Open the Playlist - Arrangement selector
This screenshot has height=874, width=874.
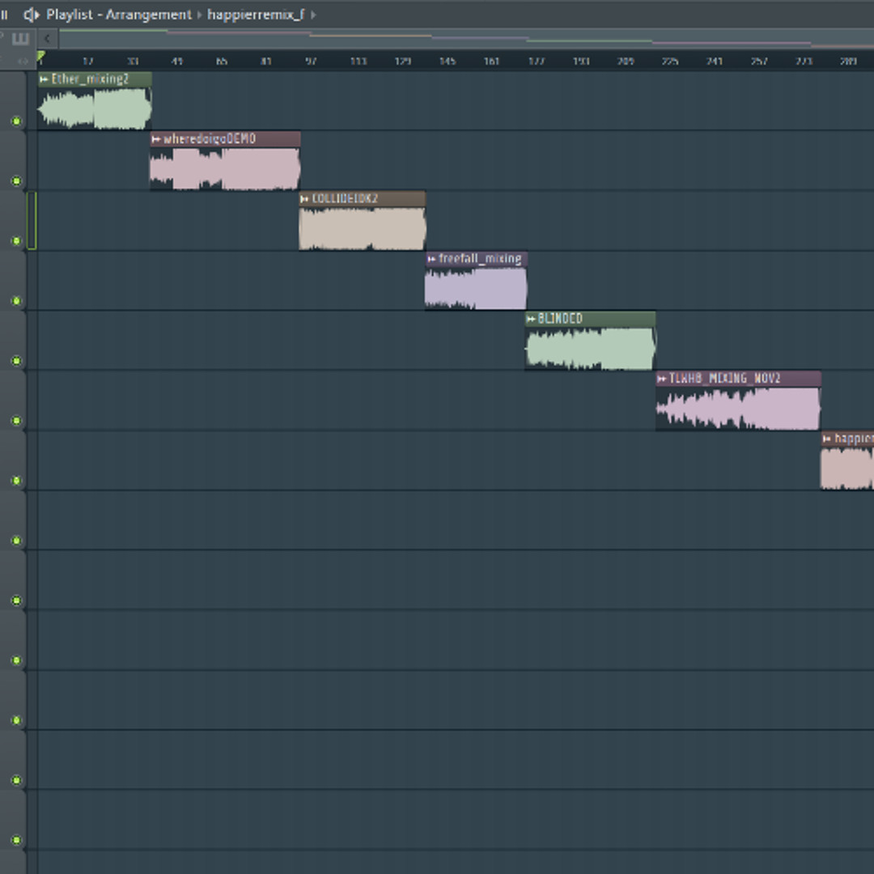(x=119, y=15)
